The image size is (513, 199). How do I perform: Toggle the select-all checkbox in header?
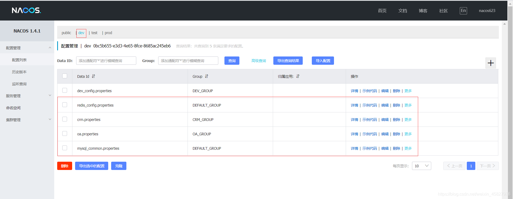65,76
